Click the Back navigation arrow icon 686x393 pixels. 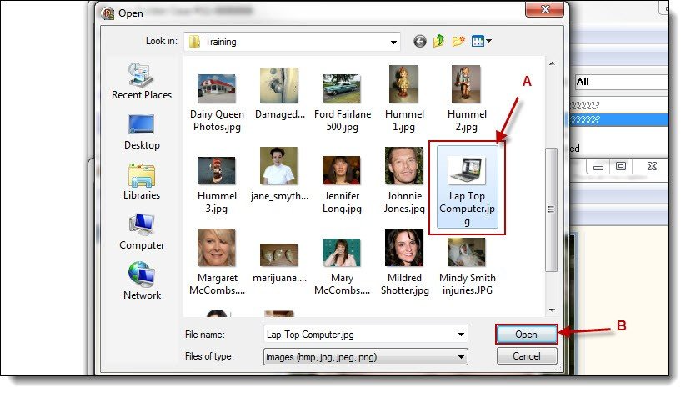(419, 40)
